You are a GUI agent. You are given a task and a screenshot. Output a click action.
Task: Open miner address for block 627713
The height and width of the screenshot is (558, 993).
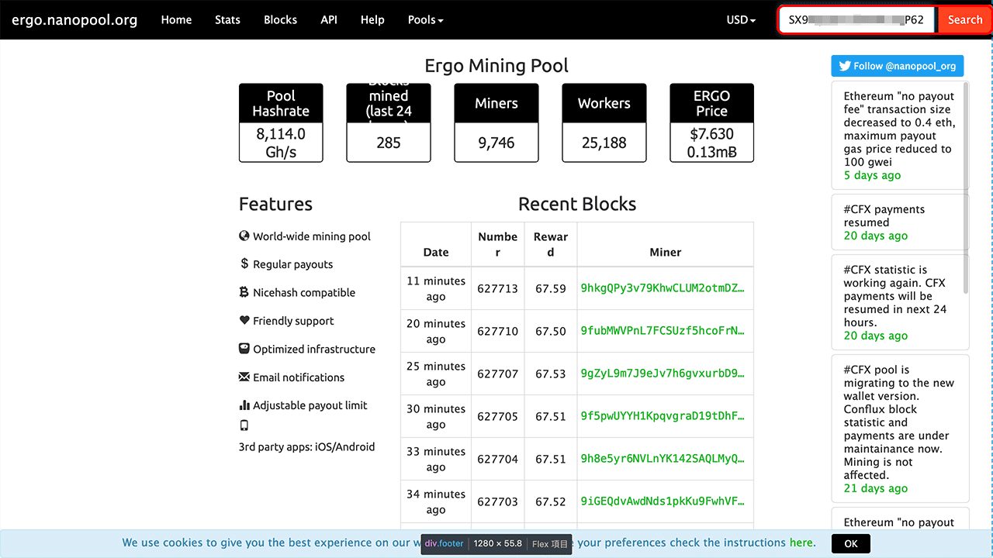point(663,288)
